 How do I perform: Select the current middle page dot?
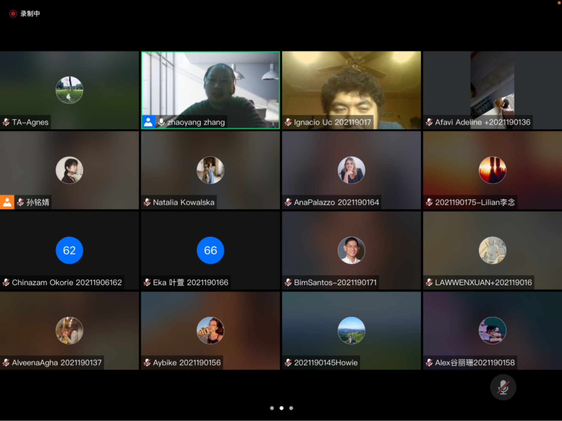(281, 408)
